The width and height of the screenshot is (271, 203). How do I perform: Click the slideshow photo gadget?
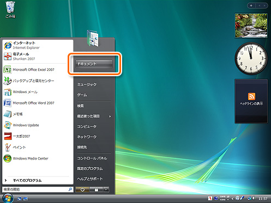point(251,26)
